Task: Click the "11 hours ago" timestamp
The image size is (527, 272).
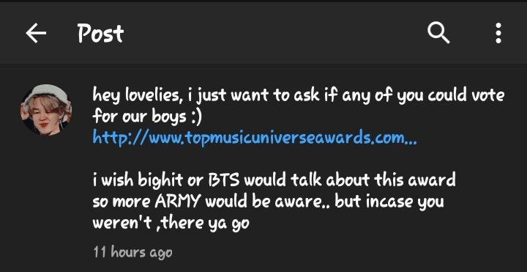Action: point(132,252)
